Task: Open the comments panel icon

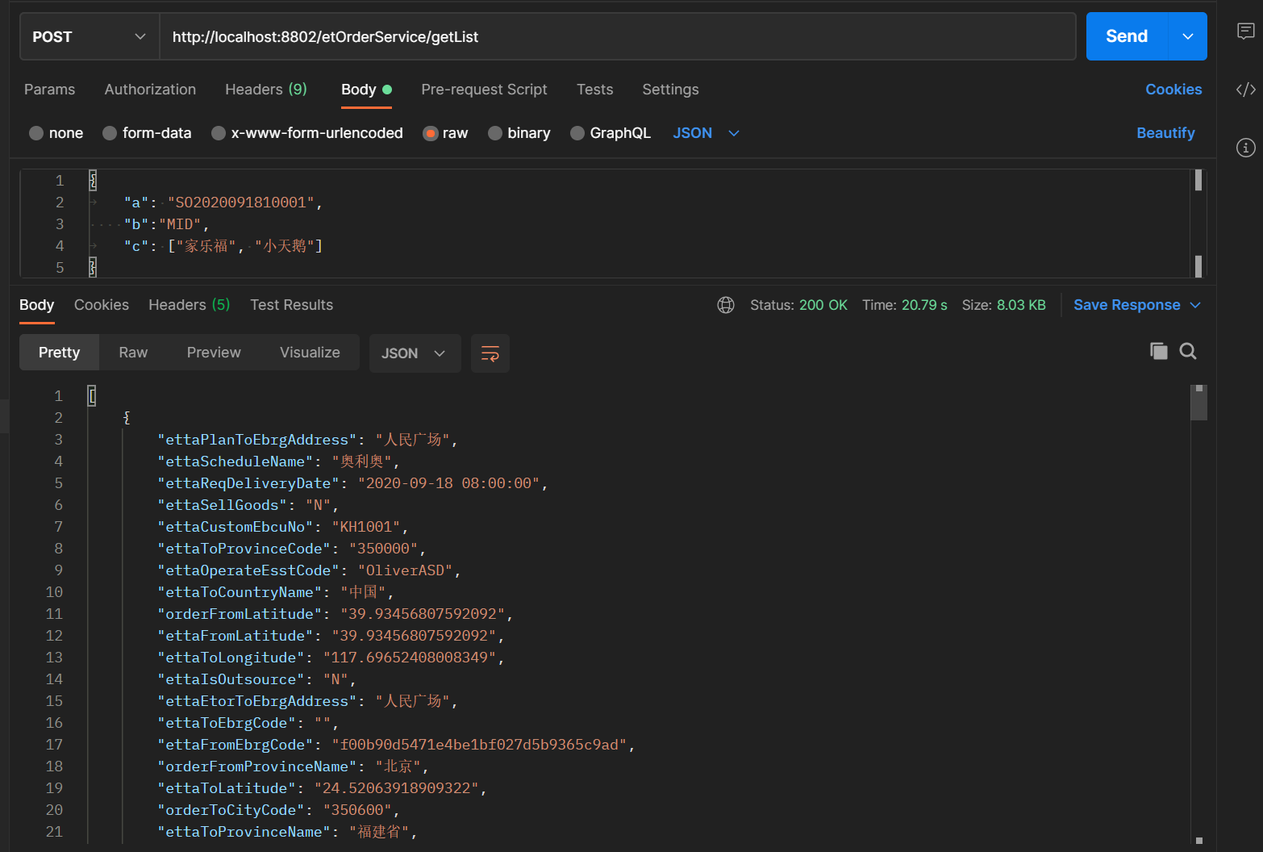Action: [1246, 31]
